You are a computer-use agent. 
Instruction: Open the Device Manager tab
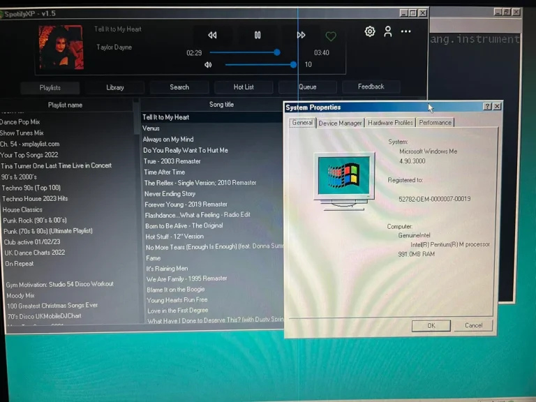[x=340, y=123]
